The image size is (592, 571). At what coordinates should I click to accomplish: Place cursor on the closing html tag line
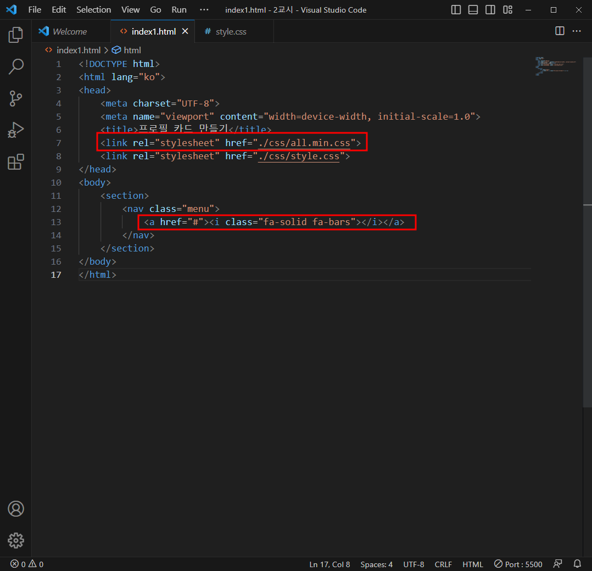[97, 275]
